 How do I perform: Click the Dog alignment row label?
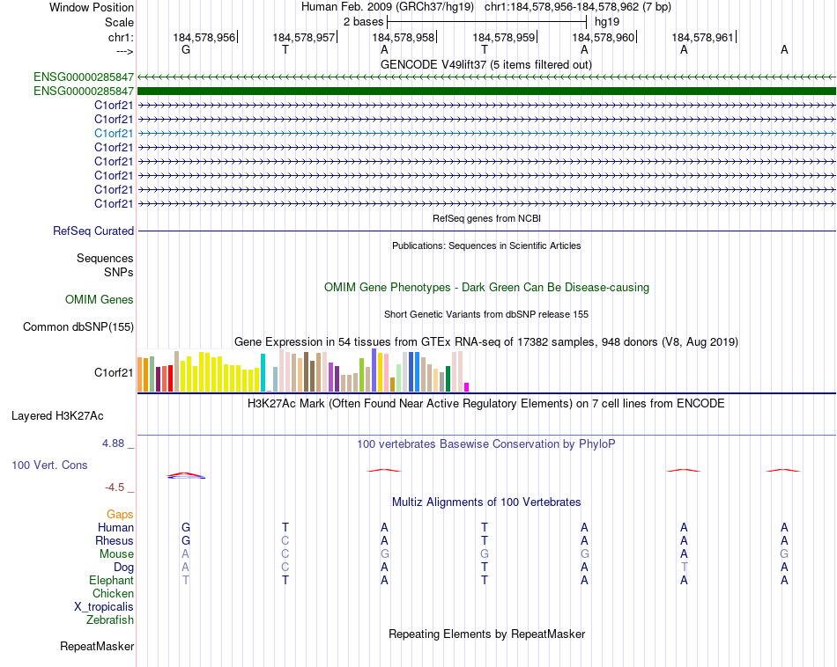coord(123,568)
